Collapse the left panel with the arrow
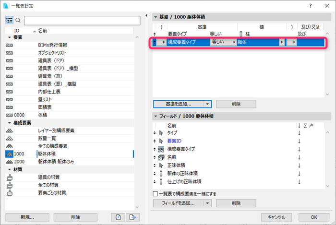 pyautogui.click(x=146, y=15)
